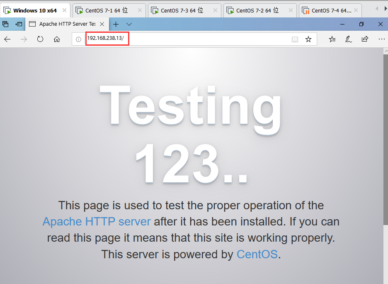Close the Windows 10 x64 VM tab

click(64, 10)
